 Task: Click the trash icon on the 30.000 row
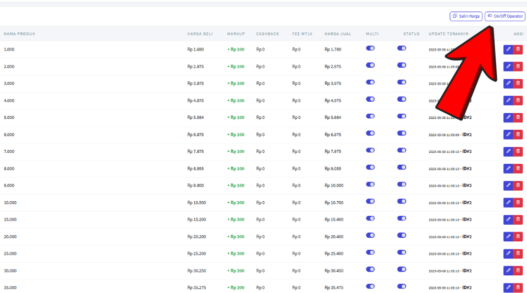pyautogui.click(x=518, y=270)
